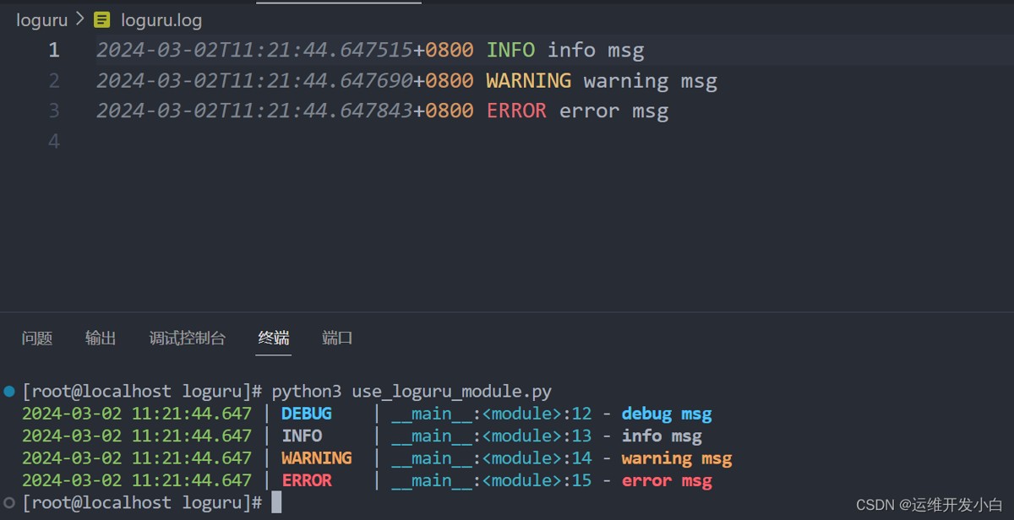
Task: Click the WARNING word in editor line 2
Action: point(529,81)
